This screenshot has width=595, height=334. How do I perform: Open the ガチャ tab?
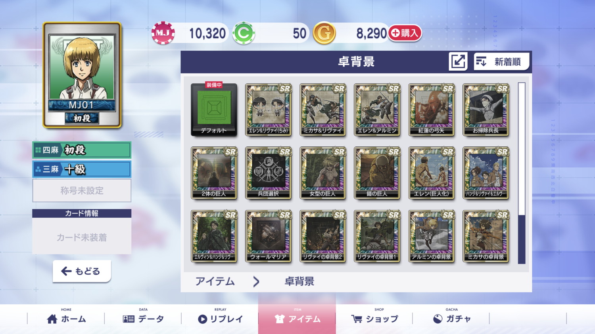(451, 319)
